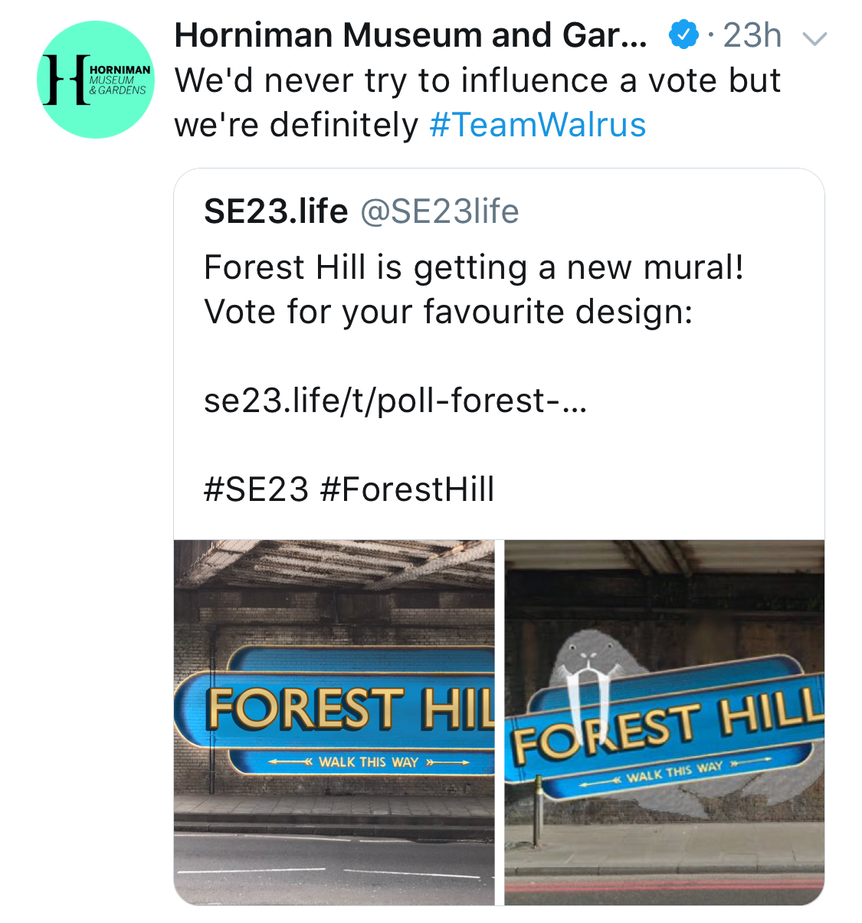Expand the tweet options chevron
The image size is (862, 923).
(814, 38)
